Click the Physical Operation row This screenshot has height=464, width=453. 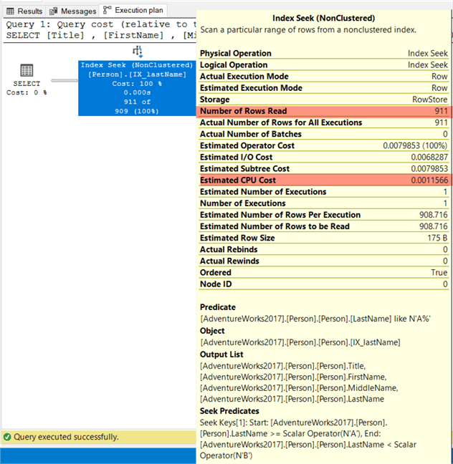click(324, 53)
